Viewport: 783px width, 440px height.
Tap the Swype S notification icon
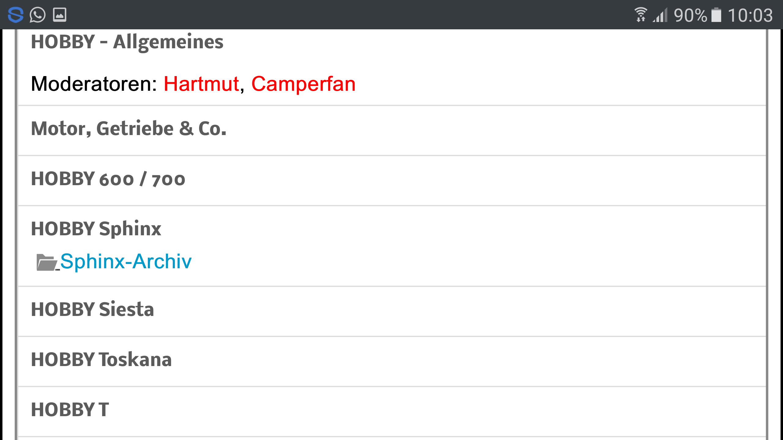pyautogui.click(x=16, y=15)
